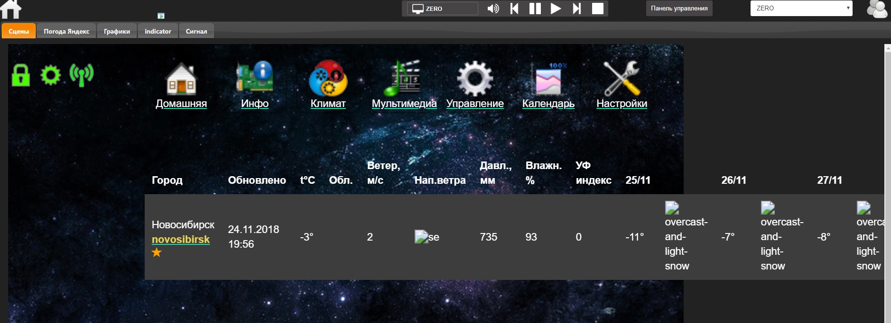The height and width of the screenshot is (323, 891).
Task: Switch to the Сигнал tab
Action: [x=196, y=31]
